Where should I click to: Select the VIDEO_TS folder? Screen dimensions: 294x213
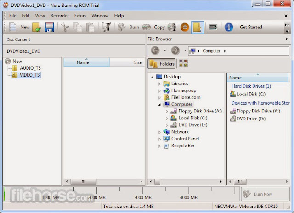(26, 75)
